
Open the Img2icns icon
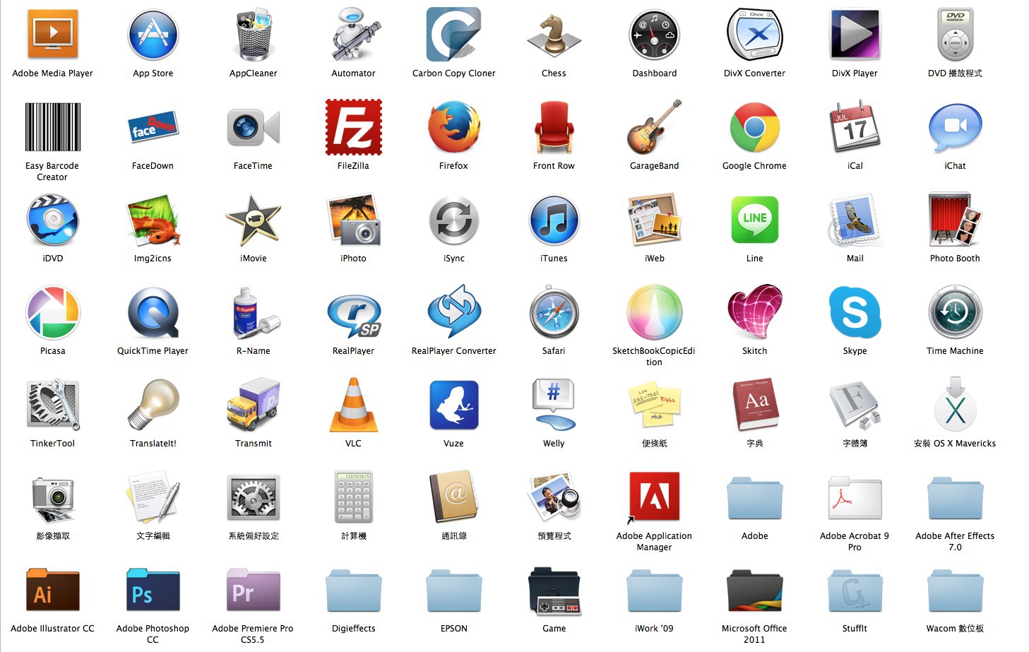click(153, 220)
